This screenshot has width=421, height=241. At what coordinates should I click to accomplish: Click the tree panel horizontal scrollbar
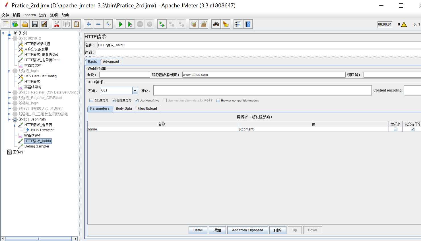point(39,239)
